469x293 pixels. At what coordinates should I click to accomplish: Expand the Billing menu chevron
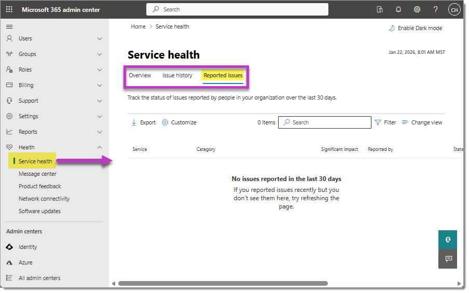tap(100, 85)
